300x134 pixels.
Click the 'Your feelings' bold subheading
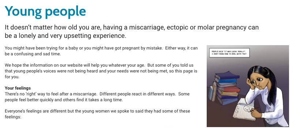18,88
